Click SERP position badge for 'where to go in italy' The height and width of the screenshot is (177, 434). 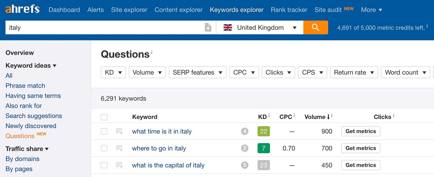pyautogui.click(x=245, y=148)
